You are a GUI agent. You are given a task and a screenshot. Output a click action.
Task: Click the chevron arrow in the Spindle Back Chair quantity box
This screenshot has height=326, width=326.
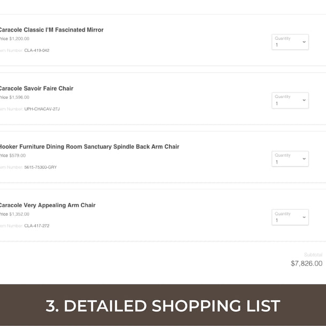tap(304, 159)
